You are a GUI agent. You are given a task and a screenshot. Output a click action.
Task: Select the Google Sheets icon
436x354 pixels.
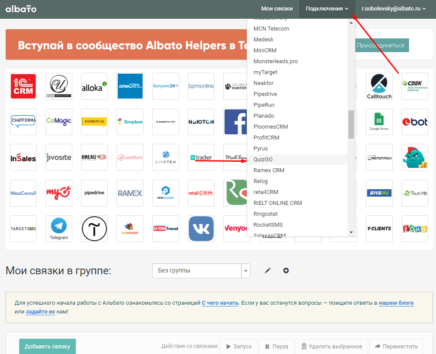click(x=379, y=122)
